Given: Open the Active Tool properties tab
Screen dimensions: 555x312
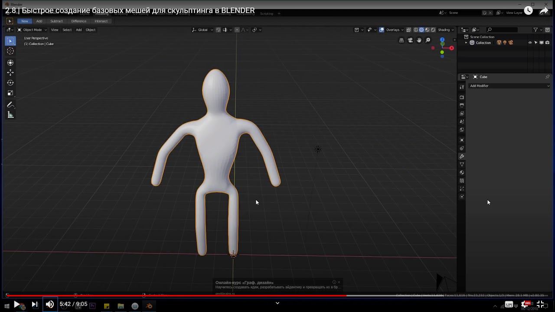Looking at the screenshot, I should tap(462, 87).
